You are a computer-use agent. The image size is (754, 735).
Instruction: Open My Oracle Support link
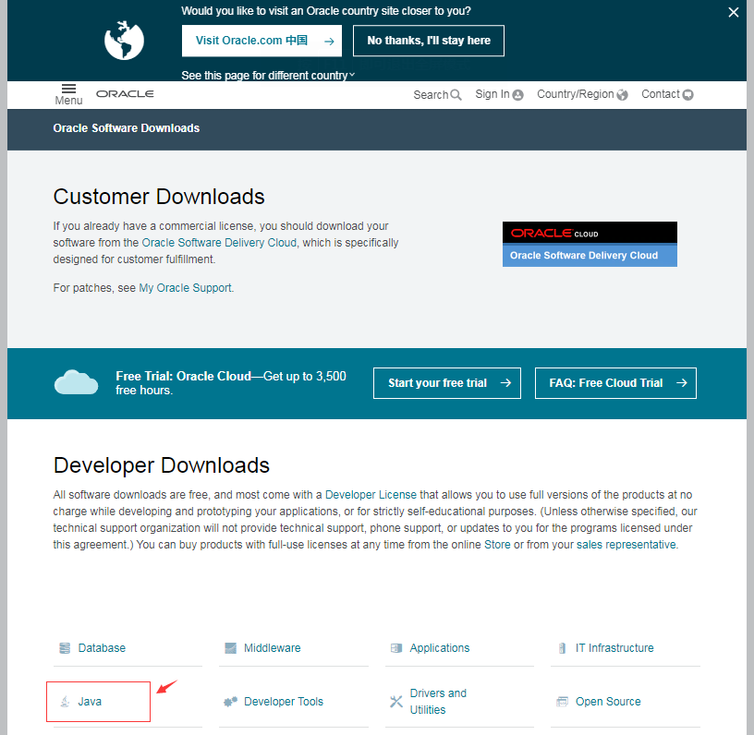point(185,288)
